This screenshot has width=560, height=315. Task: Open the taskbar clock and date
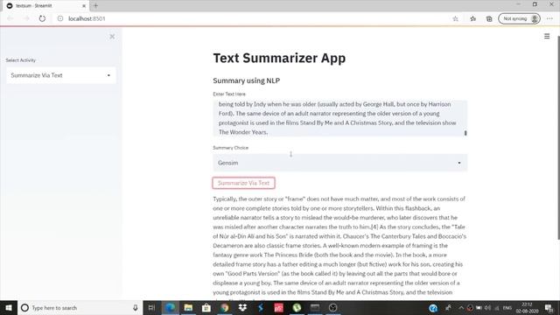tap(527, 308)
